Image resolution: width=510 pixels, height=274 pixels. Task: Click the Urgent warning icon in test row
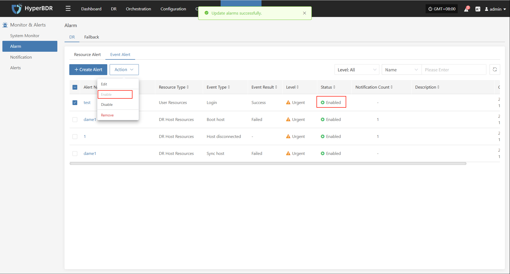(x=288, y=102)
